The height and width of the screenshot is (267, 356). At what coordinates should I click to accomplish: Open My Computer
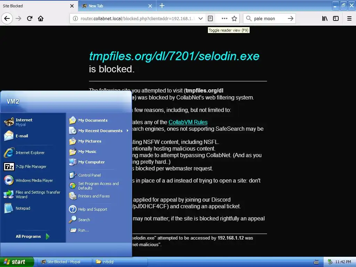[99, 162]
